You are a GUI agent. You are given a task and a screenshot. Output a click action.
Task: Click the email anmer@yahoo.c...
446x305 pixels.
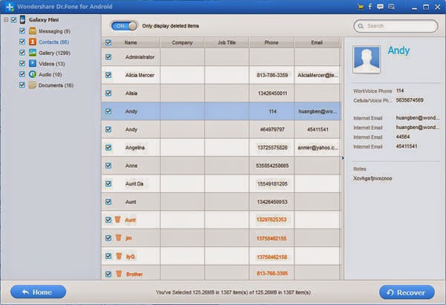click(317, 148)
